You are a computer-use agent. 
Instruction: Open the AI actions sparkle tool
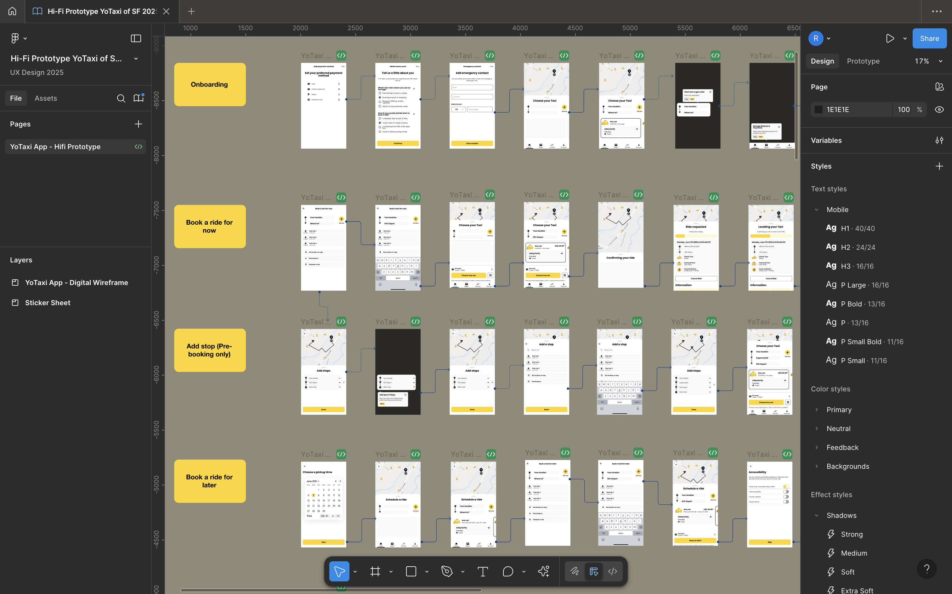(544, 571)
